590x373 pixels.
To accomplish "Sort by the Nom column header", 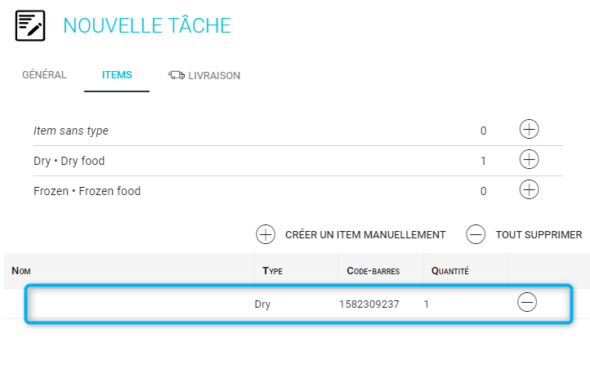I will 21,271.
